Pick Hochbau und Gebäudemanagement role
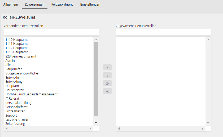Screen dimensions: 223x137 [x=31, y=94]
